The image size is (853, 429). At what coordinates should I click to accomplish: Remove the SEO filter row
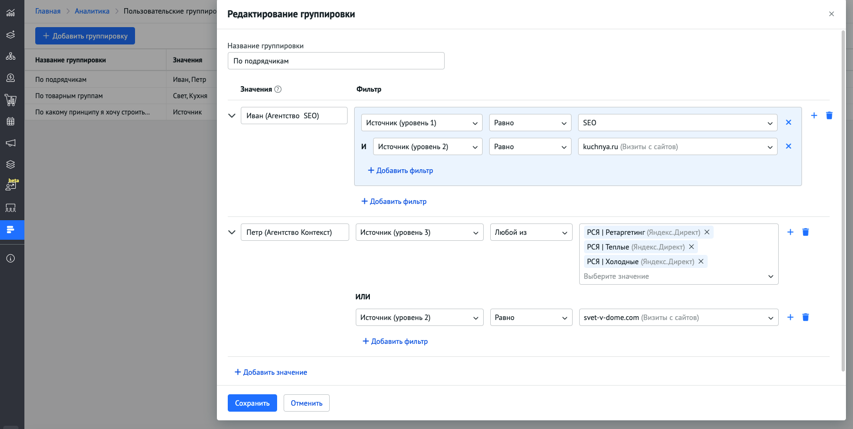(x=788, y=123)
